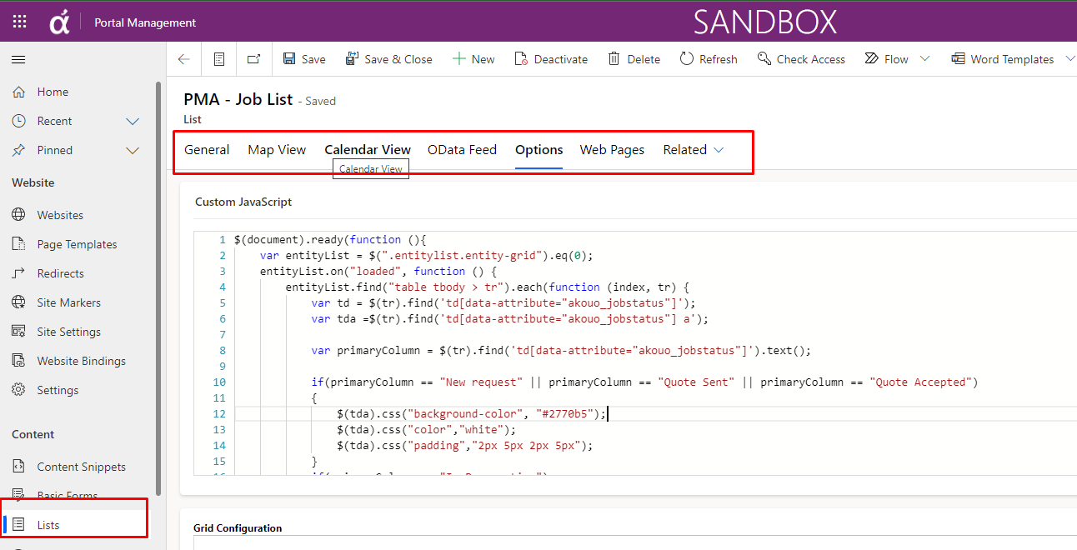Save the record using the Save icon
This screenshot has height=550, width=1077.
(x=303, y=58)
